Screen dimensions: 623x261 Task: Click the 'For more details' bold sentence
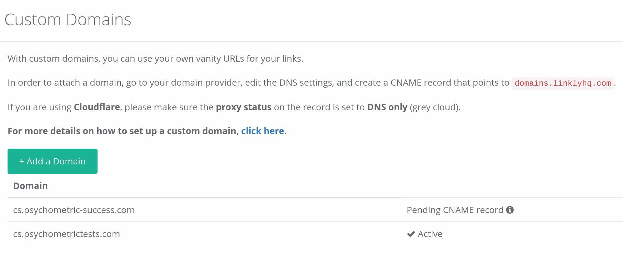pos(147,131)
